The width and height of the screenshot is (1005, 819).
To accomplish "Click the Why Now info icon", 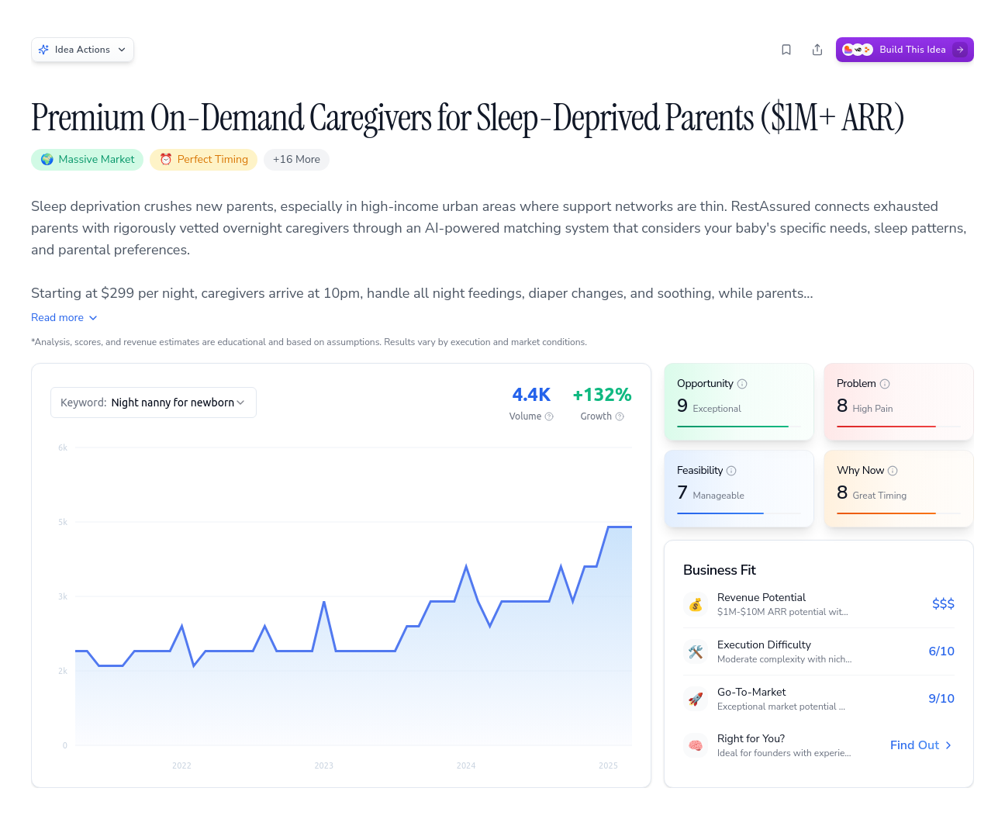I will click(893, 471).
